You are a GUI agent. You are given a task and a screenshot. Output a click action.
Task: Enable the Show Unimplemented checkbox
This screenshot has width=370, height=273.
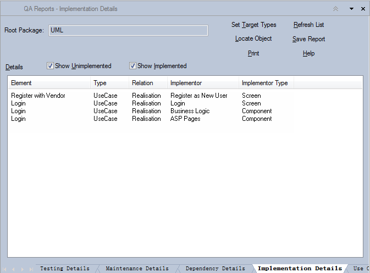coord(51,66)
